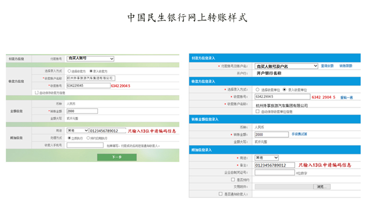Click the 开户银行名称 text
The image size is (367, 208).
pyautogui.click(x=269, y=73)
